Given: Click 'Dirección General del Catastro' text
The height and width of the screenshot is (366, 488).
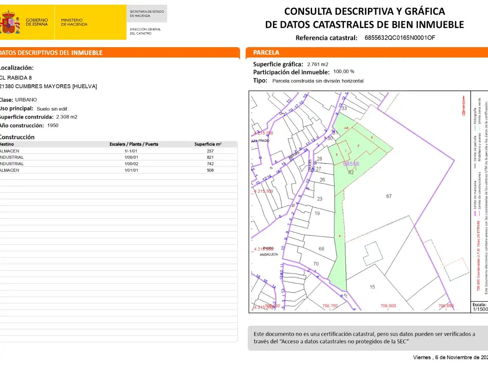Looking at the screenshot, I should [x=145, y=31].
